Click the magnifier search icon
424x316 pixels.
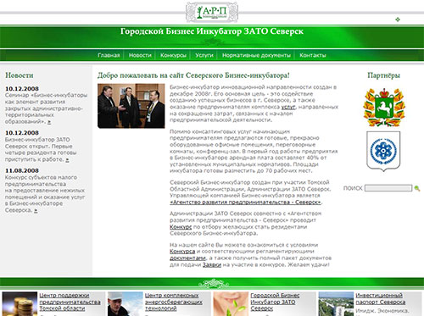(417, 188)
